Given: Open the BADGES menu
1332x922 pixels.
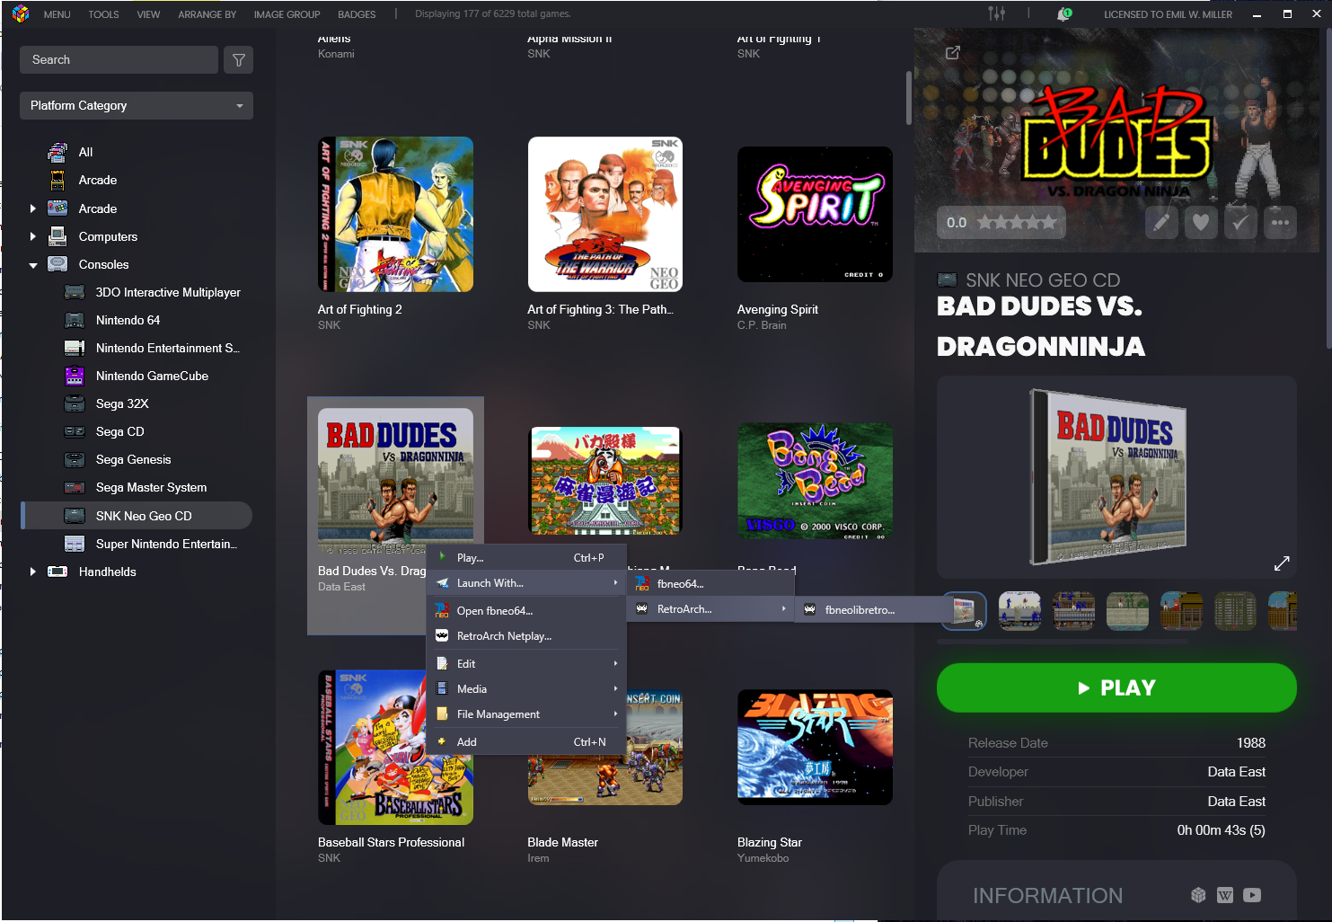Looking at the screenshot, I should click(x=357, y=14).
